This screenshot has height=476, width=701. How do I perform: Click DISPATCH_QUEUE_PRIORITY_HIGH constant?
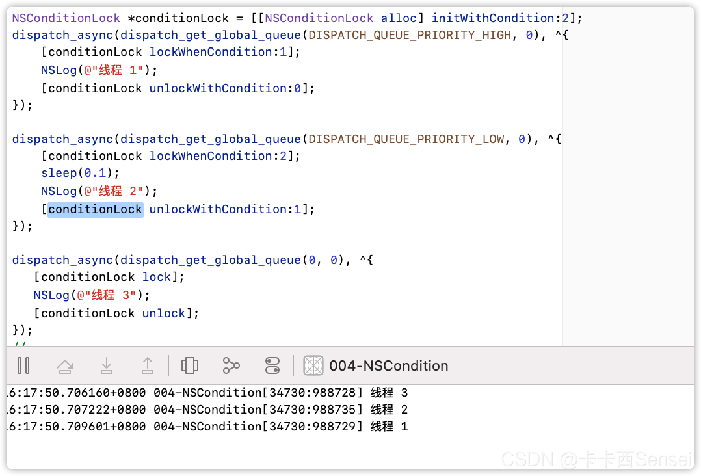tap(410, 35)
